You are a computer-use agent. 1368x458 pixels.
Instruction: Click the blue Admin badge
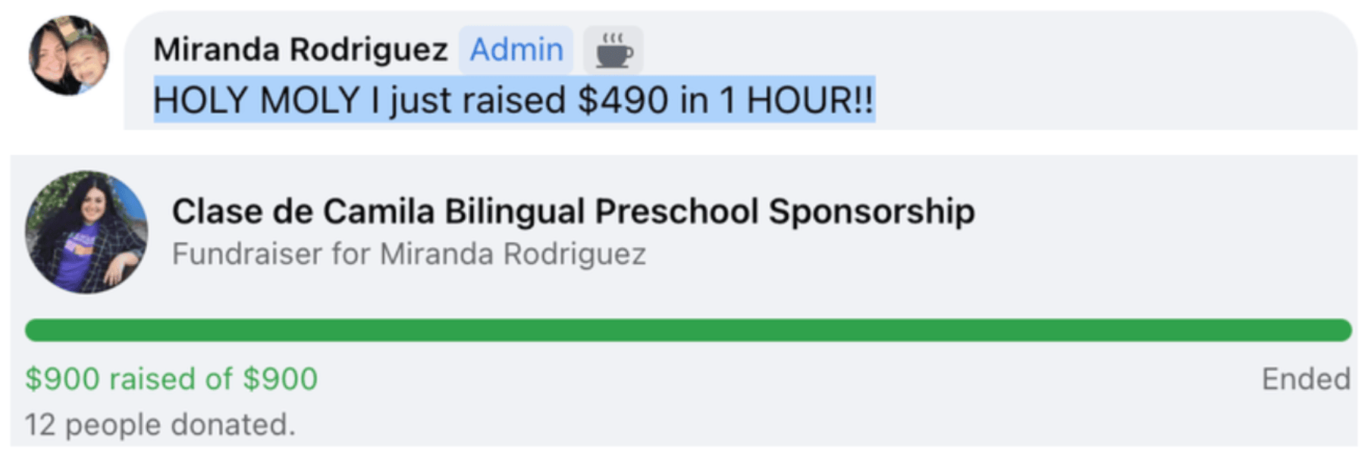click(x=516, y=50)
